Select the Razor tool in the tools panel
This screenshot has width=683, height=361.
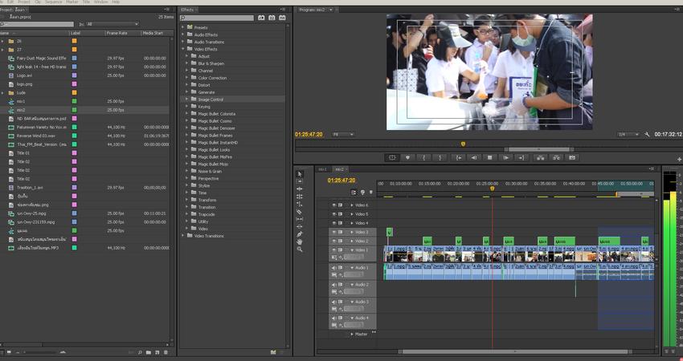(x=300, y=212)
